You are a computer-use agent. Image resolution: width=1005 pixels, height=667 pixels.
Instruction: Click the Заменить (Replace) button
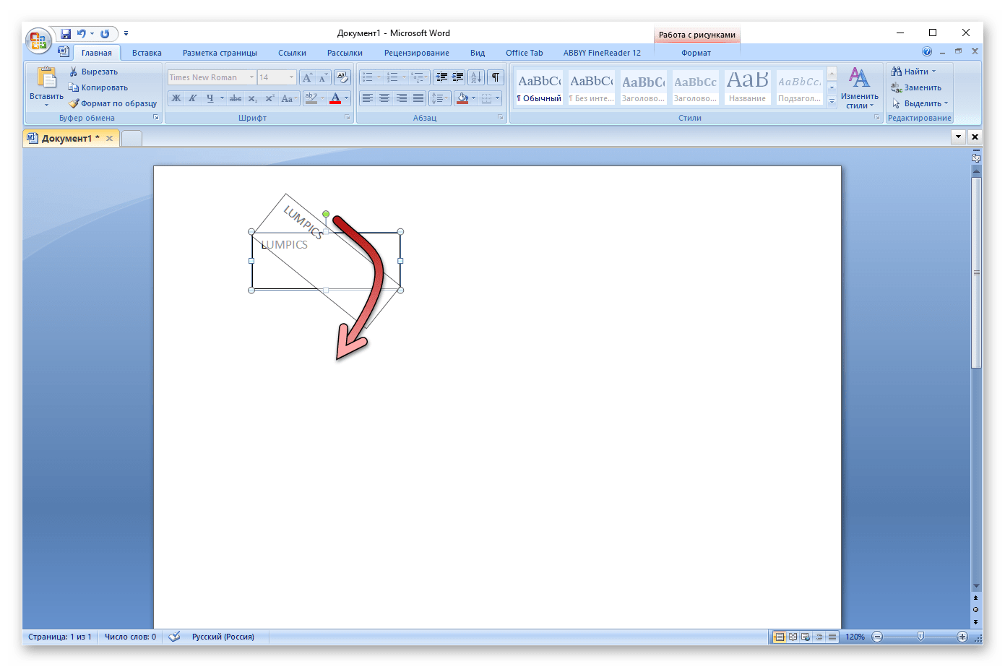[x=916, y=87]
